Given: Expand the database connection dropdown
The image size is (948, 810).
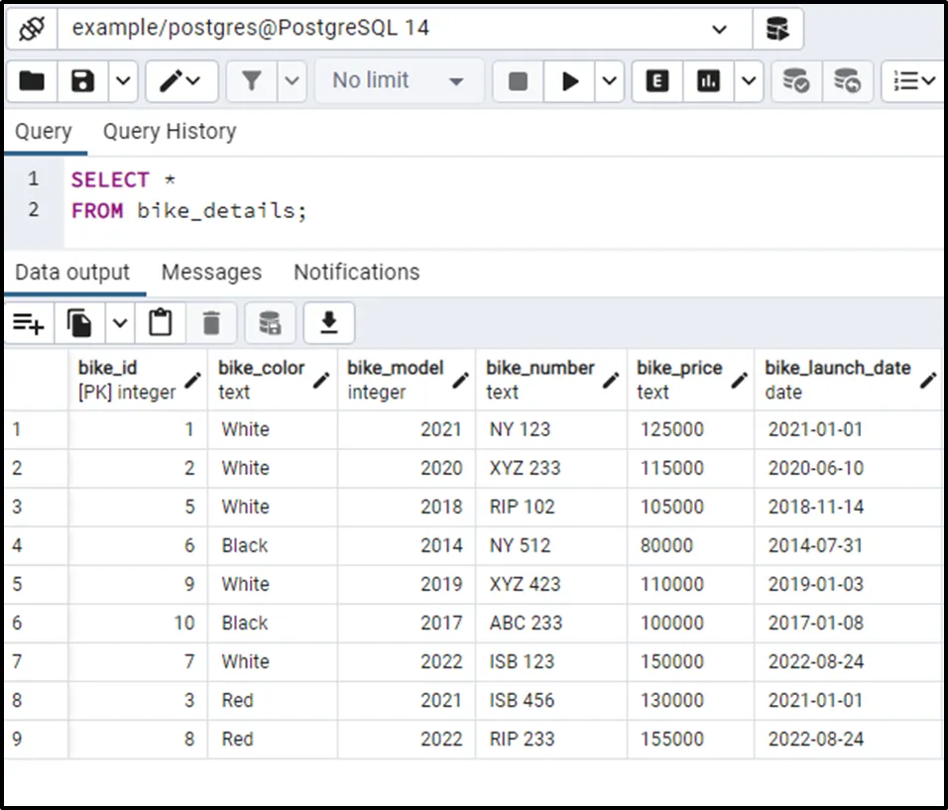Looking at the screenshot, I should [x=720, y=29].
